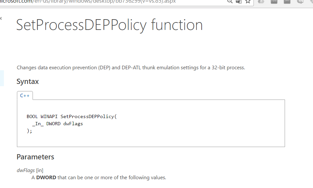This screenshot has height=188, width=313.
Task: Click the 'new' extension icon in toolbar
Action: coord(274,1)
